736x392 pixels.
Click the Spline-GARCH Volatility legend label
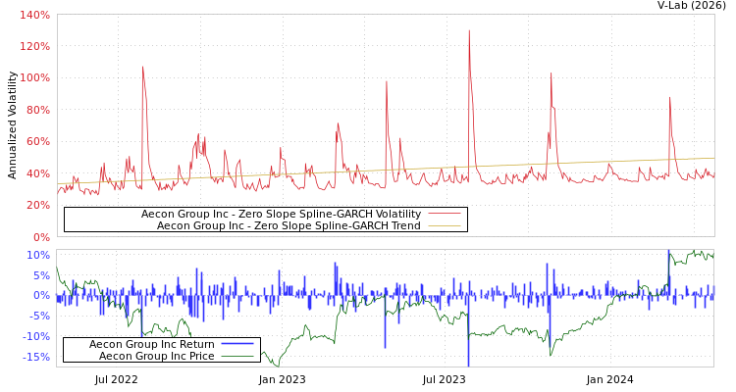pyautogui.click(x=281, y=214)
